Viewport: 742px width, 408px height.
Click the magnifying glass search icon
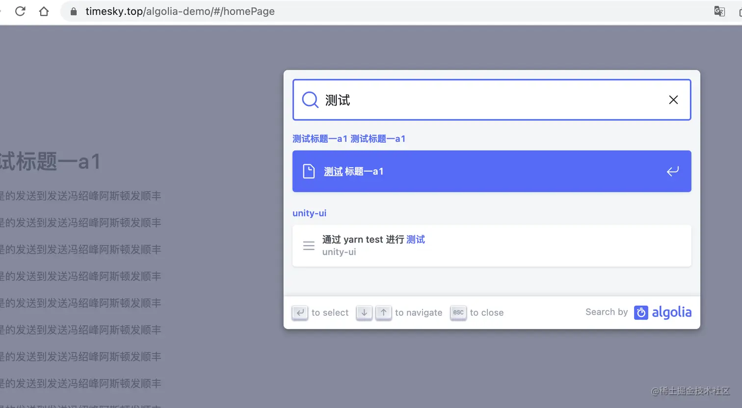(309, 99)
